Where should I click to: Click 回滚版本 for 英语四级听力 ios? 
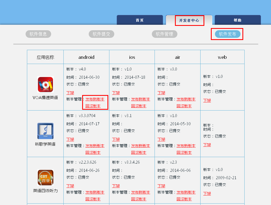click(138, 199)
